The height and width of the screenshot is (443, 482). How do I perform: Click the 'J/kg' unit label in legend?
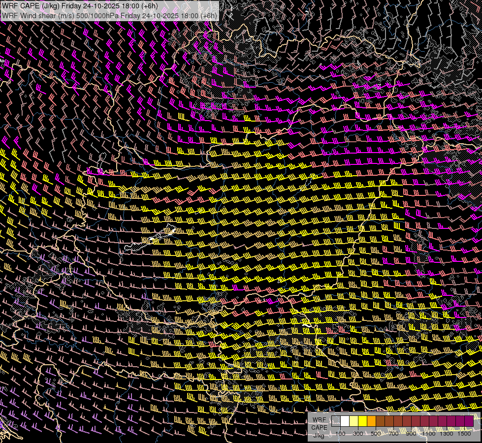(x=319, y=435)
